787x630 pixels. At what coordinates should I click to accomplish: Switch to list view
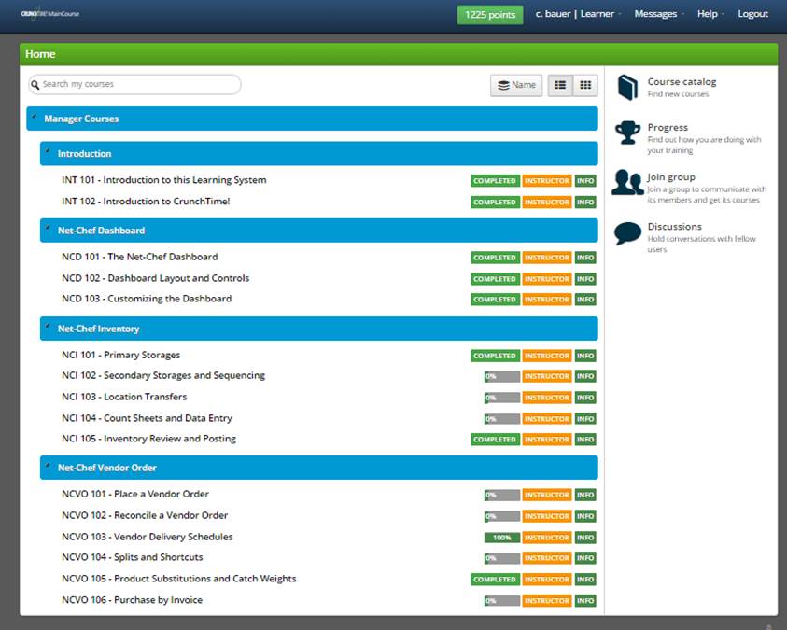(560, 85)
